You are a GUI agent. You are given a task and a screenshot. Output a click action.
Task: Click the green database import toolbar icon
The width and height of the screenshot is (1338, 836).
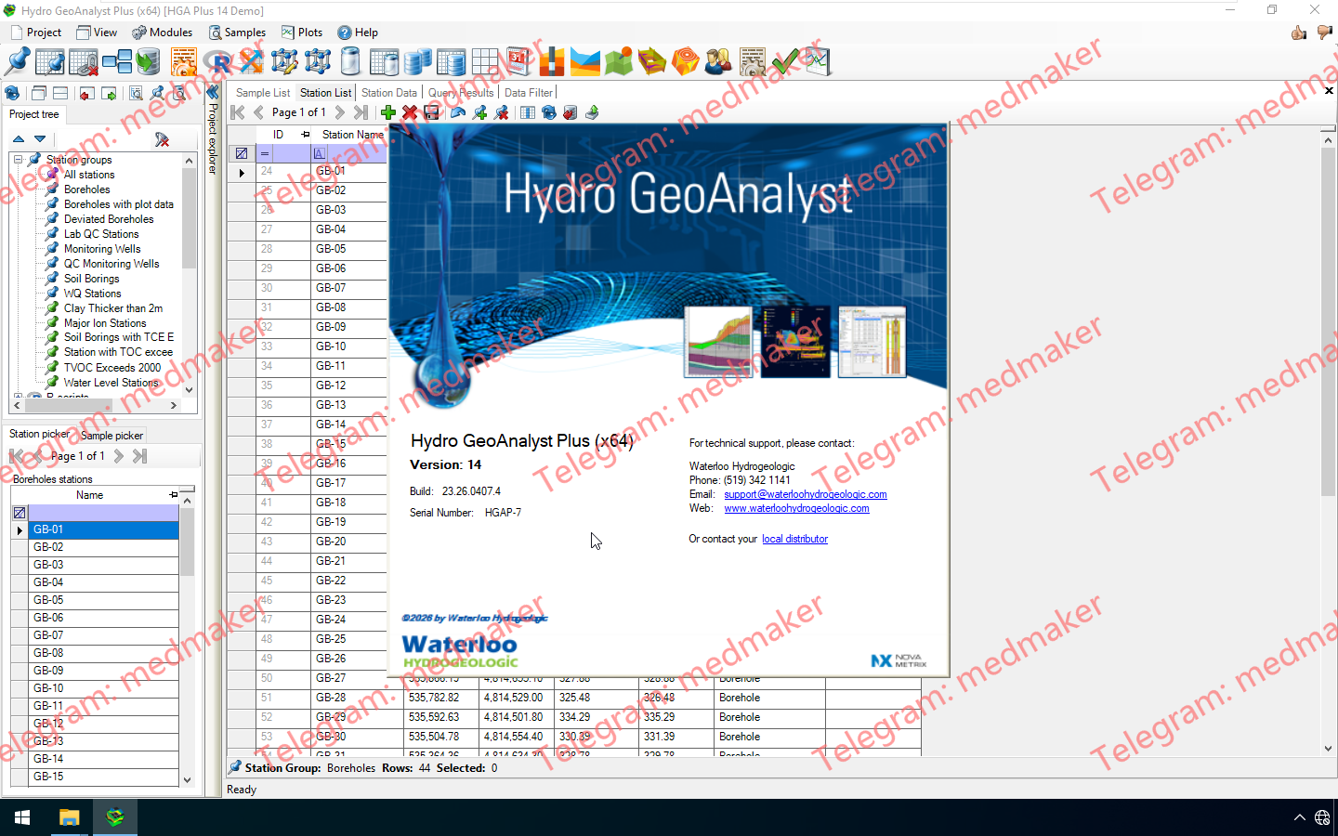[x=149, y=62]
